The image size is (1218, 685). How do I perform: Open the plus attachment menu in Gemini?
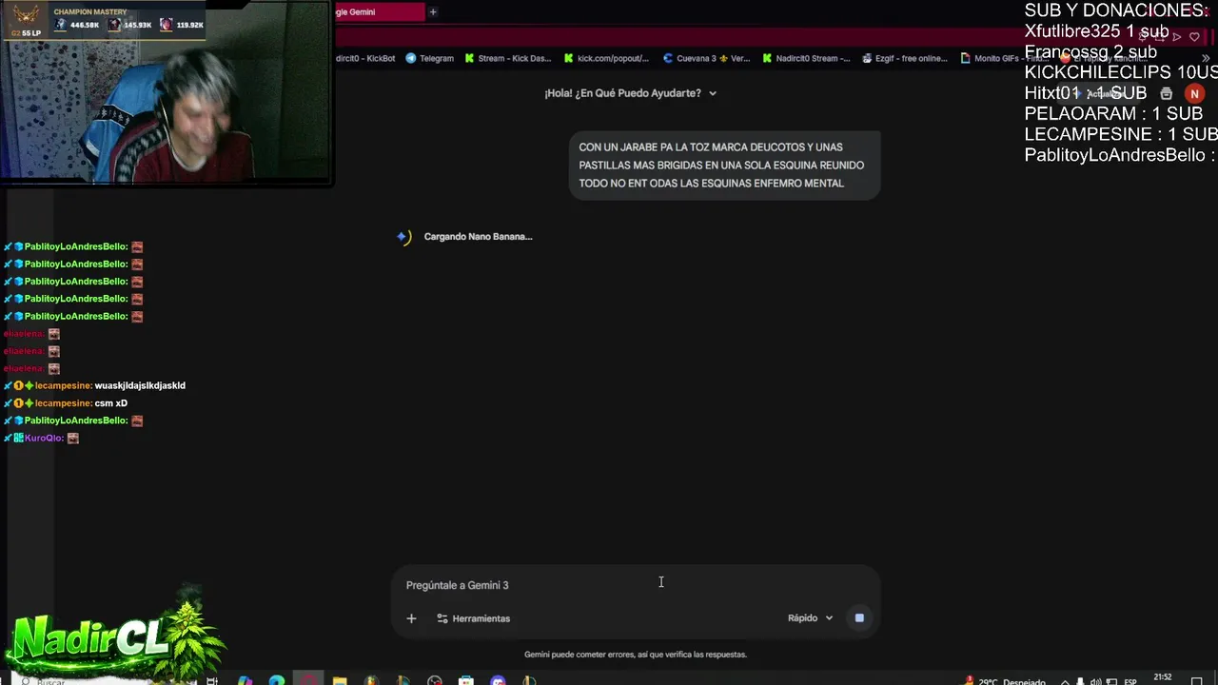[x=411, y=618]
